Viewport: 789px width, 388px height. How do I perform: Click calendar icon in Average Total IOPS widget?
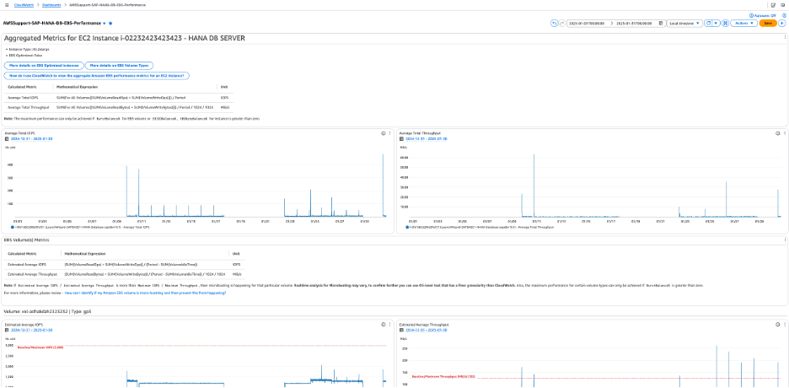[7, 137]
